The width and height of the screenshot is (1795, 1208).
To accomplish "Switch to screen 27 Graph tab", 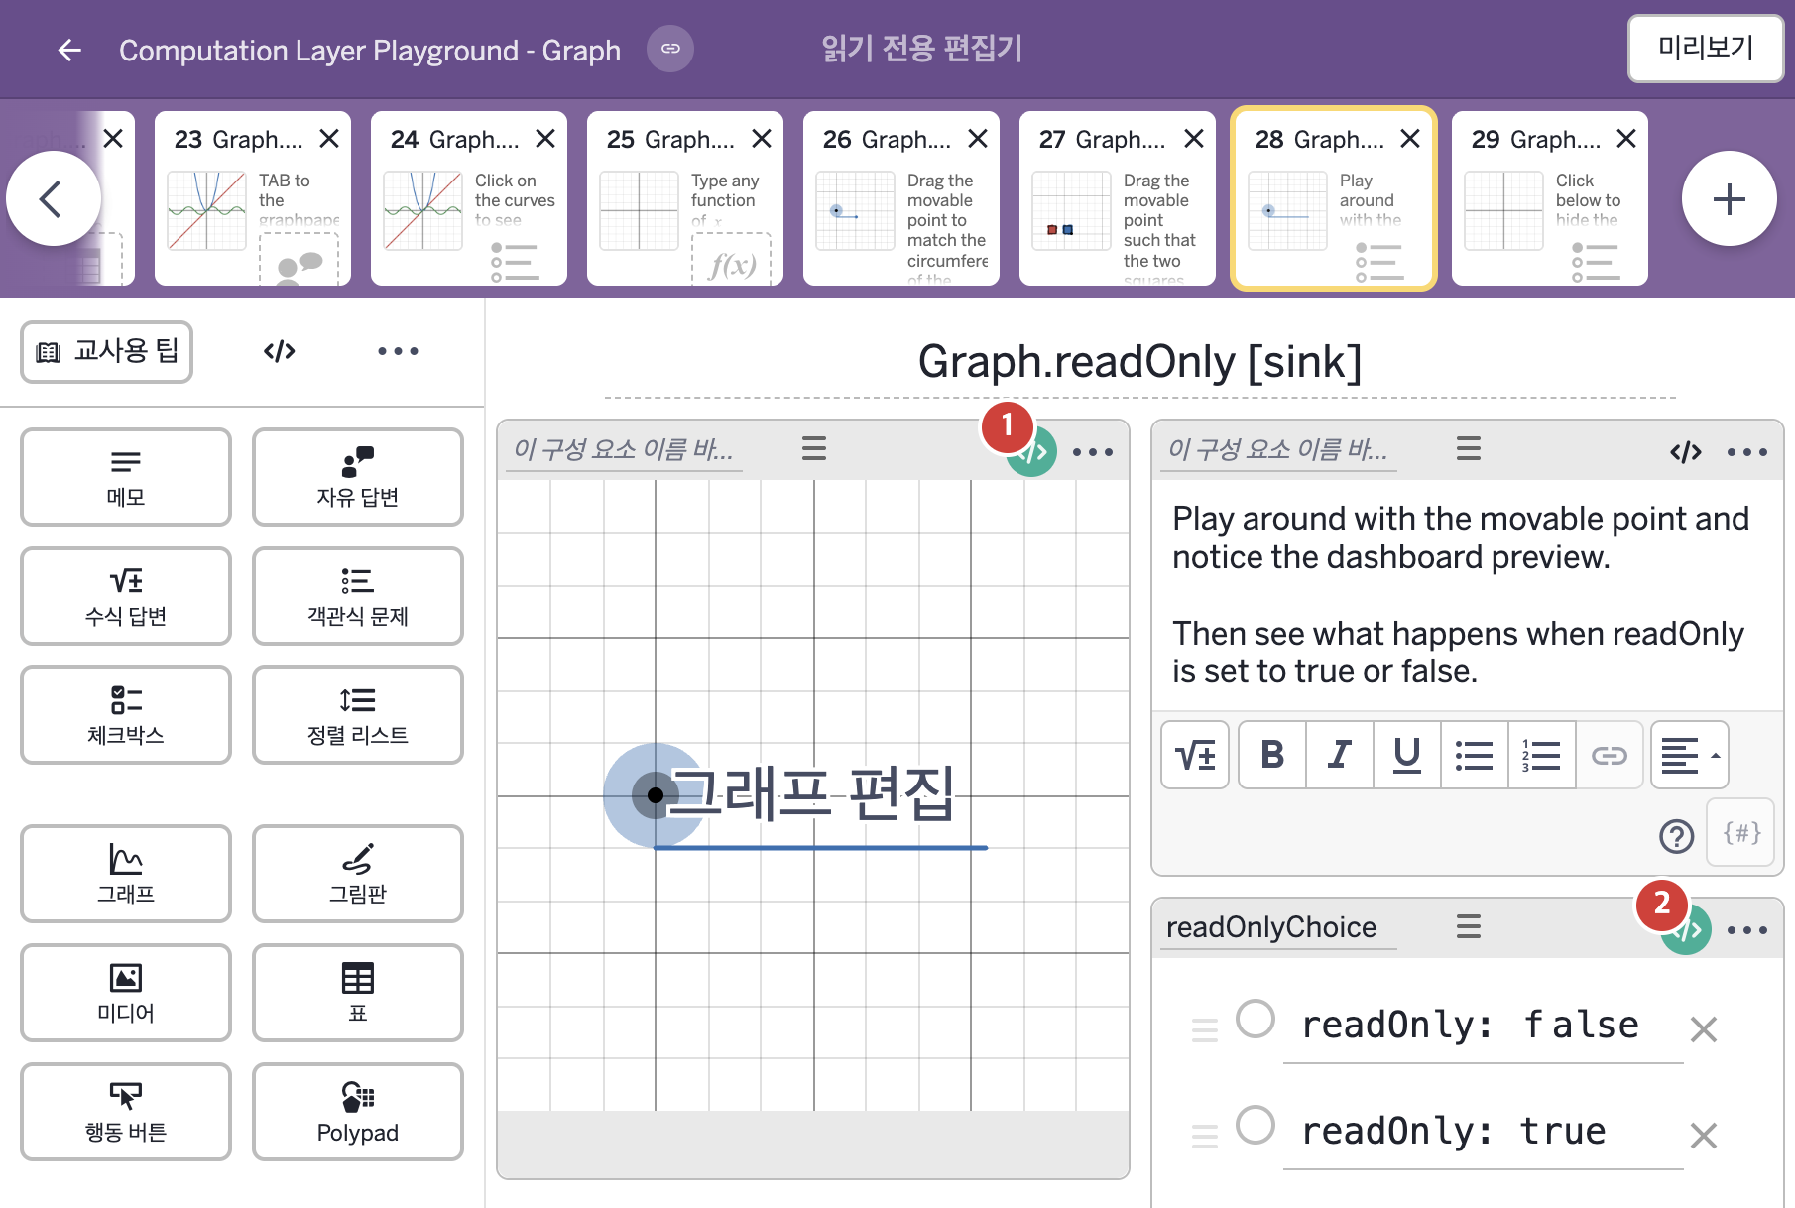I will [1118, 198].
